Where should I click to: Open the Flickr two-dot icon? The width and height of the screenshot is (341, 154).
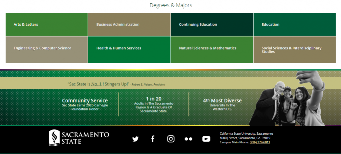coord(188,139)
